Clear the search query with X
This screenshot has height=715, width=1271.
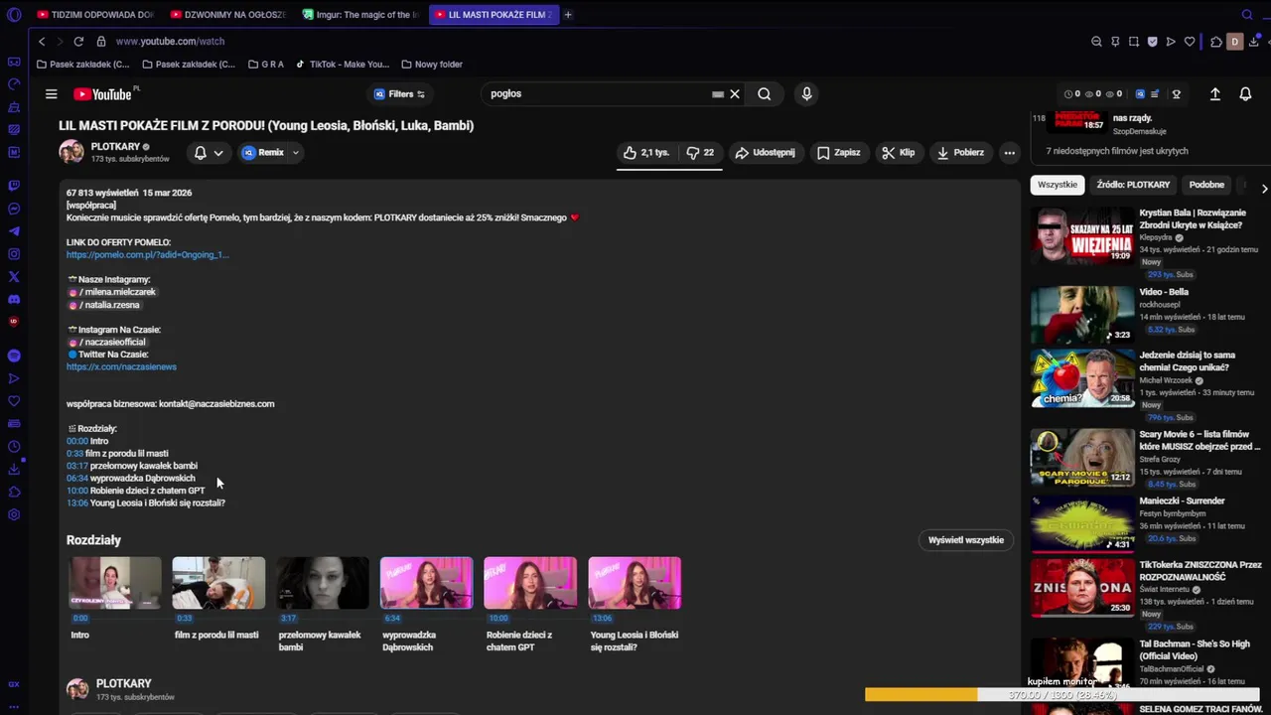(x=735, y=94)
